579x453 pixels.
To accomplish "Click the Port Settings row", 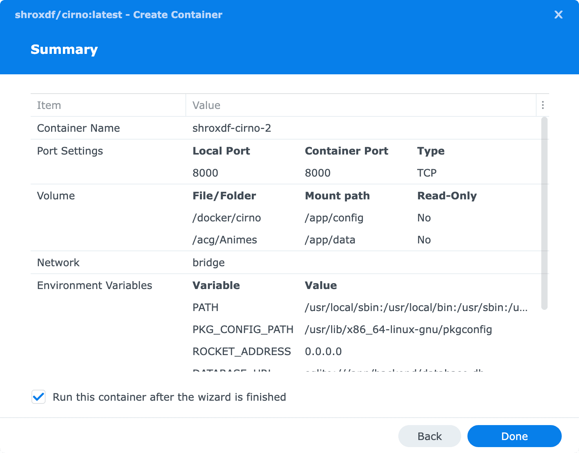I will pyautogui.click(x=70, y=151).
